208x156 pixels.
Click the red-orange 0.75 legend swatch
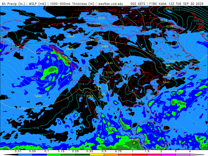[x=126, y=155]
